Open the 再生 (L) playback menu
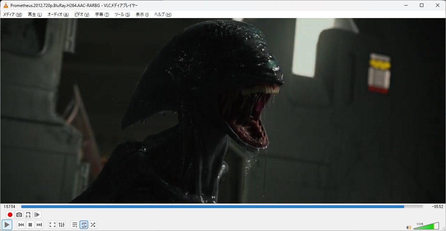This screenshot has height=231, width=446. point(35,15)
